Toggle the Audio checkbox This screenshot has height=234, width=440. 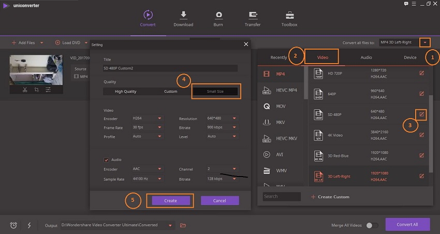click(106, 160)
